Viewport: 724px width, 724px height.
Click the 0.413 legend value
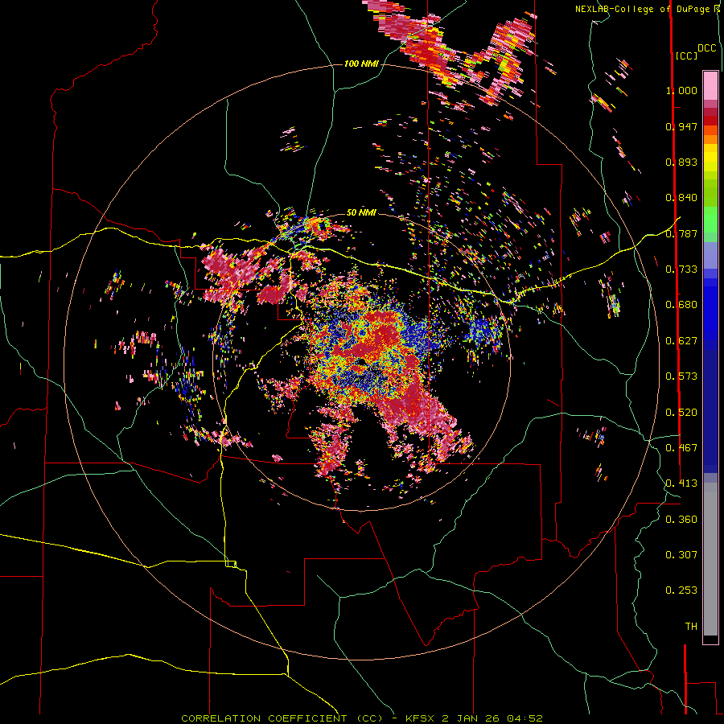tap(681, 483)
